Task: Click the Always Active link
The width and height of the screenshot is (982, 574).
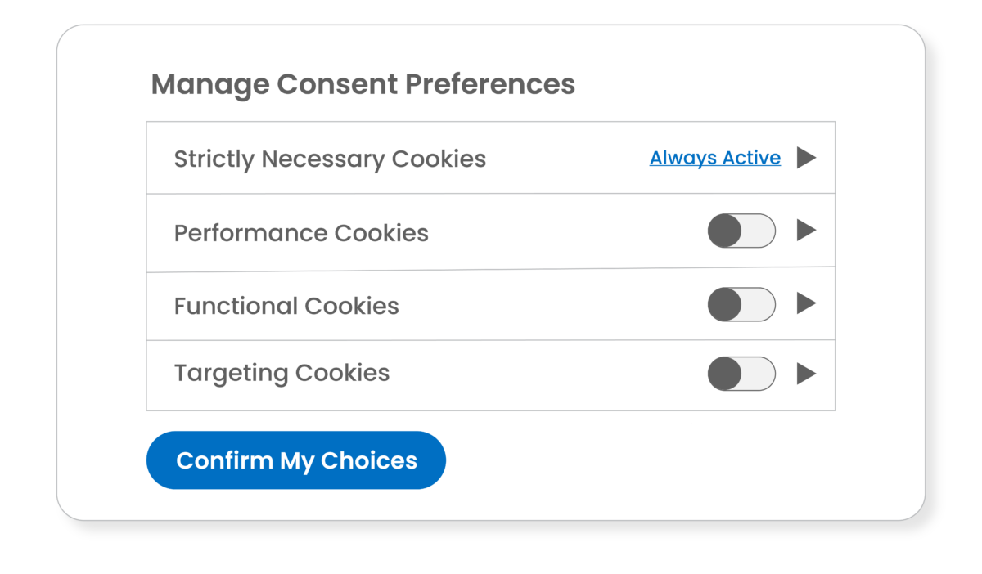Action: point(714,157)
